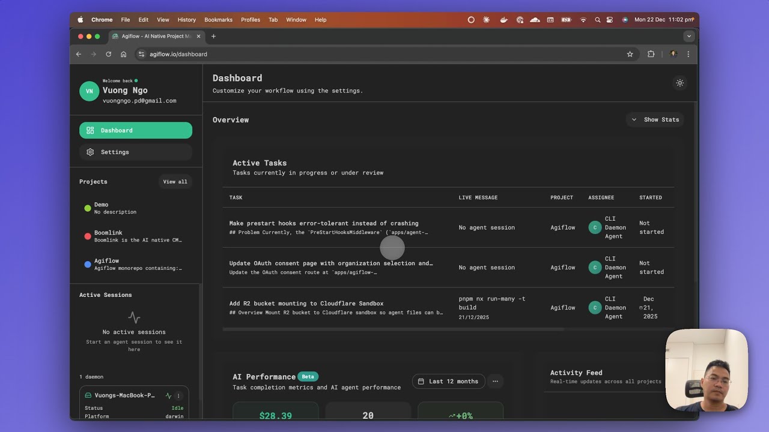The width and height of the screenshot is (769, 432).
Task: Click the Beta badge next to AI Performance
Action: click(308, 377)
